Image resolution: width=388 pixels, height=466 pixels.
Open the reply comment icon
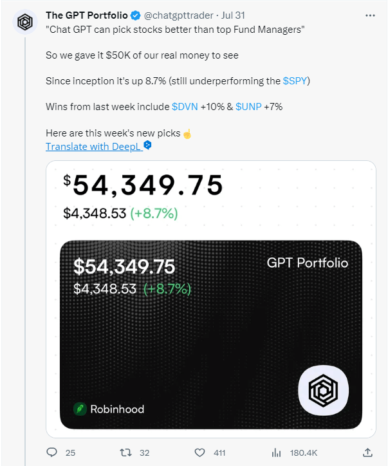pos(52,452)
